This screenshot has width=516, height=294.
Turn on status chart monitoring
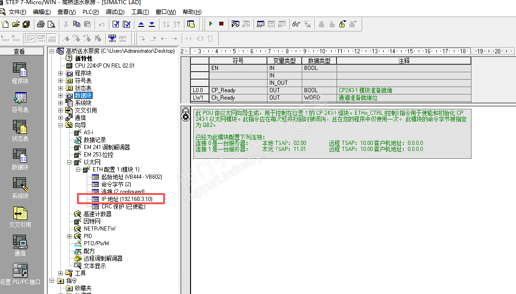tap(261, 24)
